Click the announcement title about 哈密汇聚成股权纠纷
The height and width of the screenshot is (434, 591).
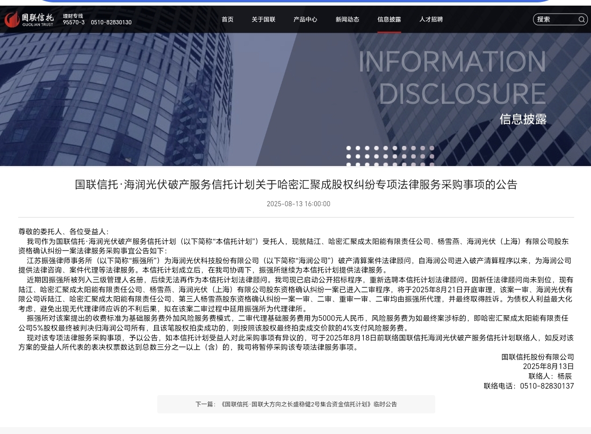coord(296,185)
